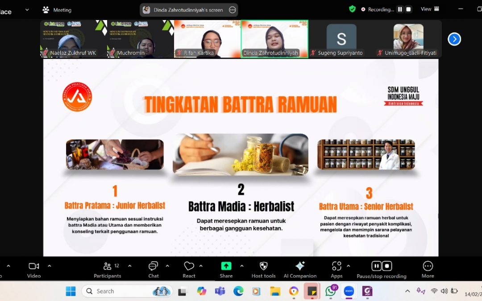Click the battery status icon
This screenshot has width=482, height=301.
pos(454,291)
